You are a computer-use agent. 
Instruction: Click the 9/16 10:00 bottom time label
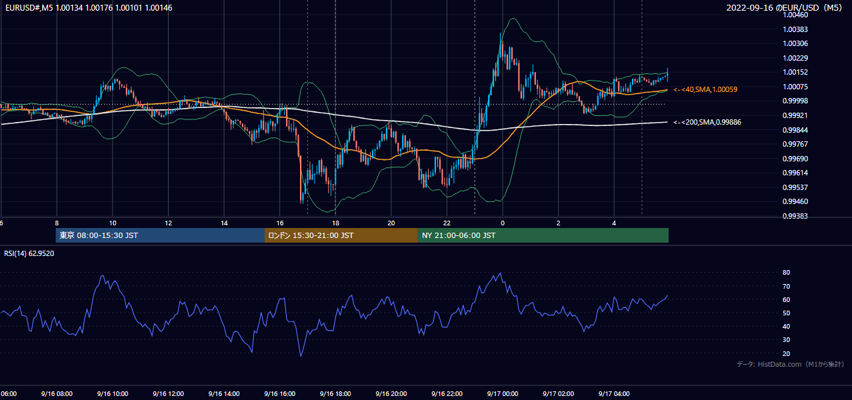click(113, 394)
